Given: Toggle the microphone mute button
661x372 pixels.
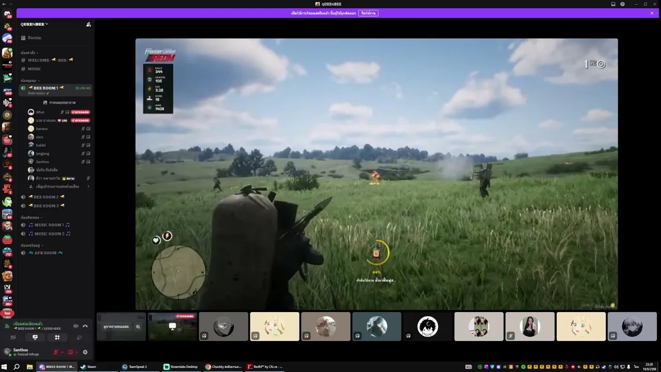Looking at the screenshot, I should (56, 352).
